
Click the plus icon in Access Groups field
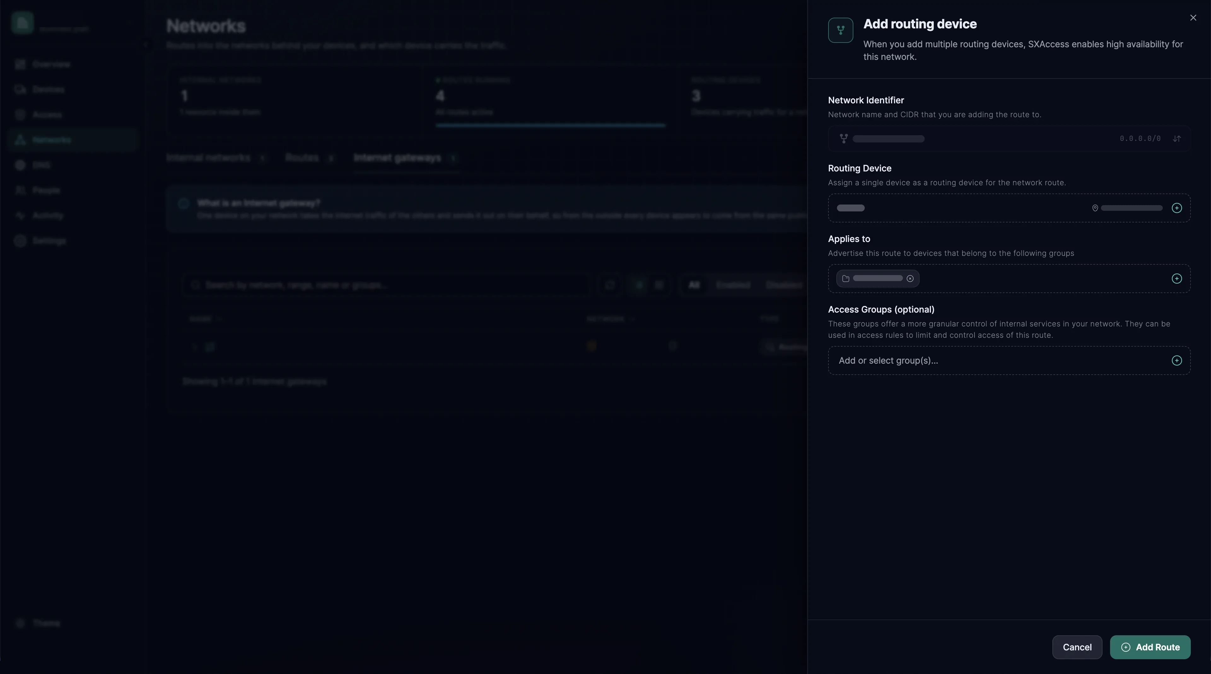click(1176, 361)
